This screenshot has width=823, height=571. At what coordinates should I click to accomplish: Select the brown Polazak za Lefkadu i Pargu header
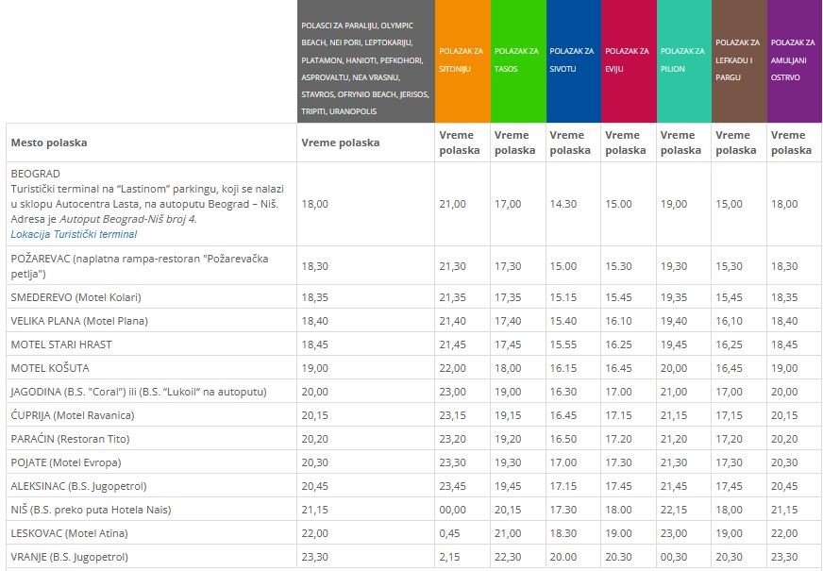point(738,59)
